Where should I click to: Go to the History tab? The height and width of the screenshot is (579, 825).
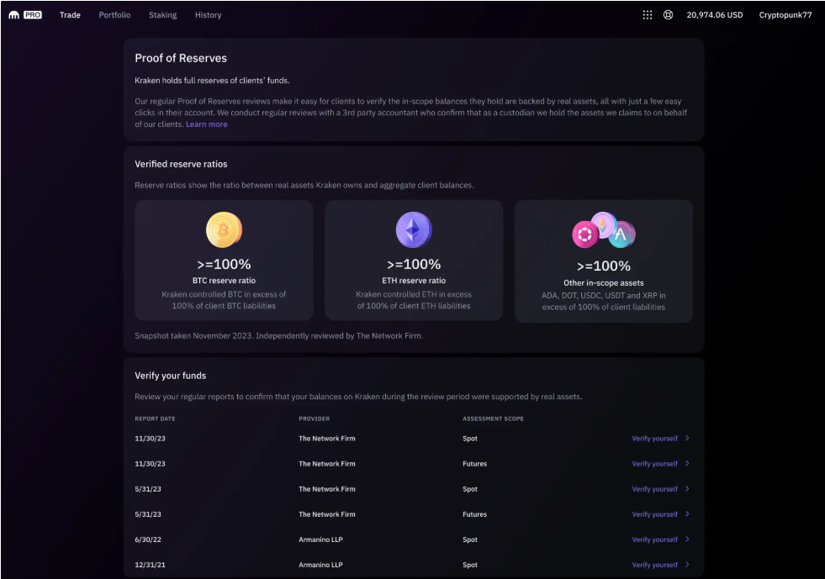[209, 15]
